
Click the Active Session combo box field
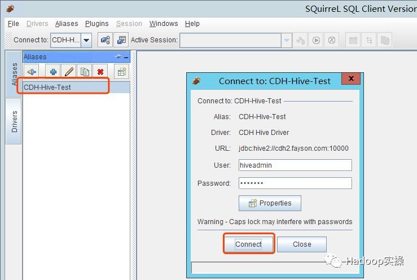[x=230, y=41]
